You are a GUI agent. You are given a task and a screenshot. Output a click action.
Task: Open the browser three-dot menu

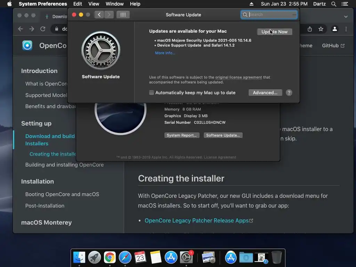[x=346, y=29]
